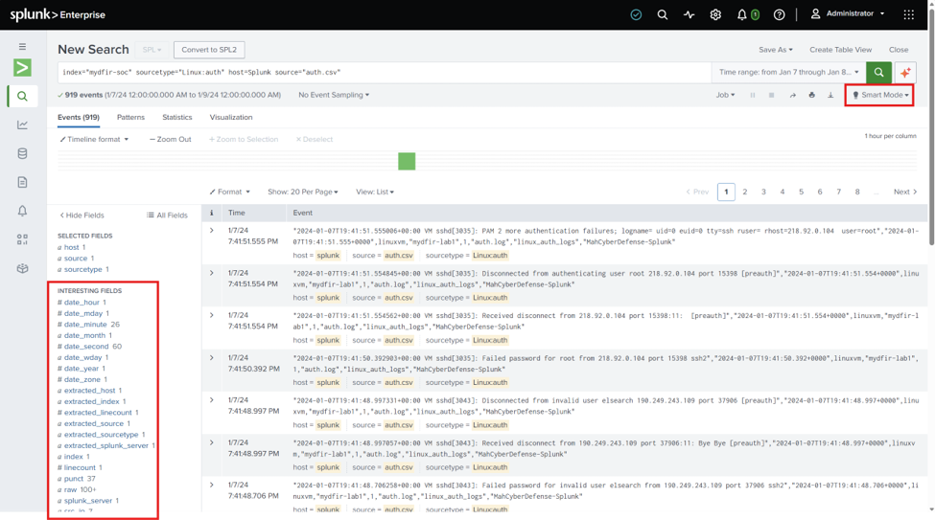935x520 pixels.
Task: Switch to the Statistics tab
Action: 177,118
